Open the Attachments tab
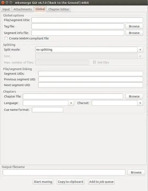148x191 pixels. pos(23,9)
